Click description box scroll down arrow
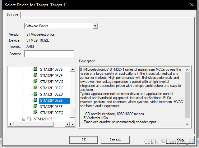The height and width of the screenshot is (148, 199). [187, 124]
